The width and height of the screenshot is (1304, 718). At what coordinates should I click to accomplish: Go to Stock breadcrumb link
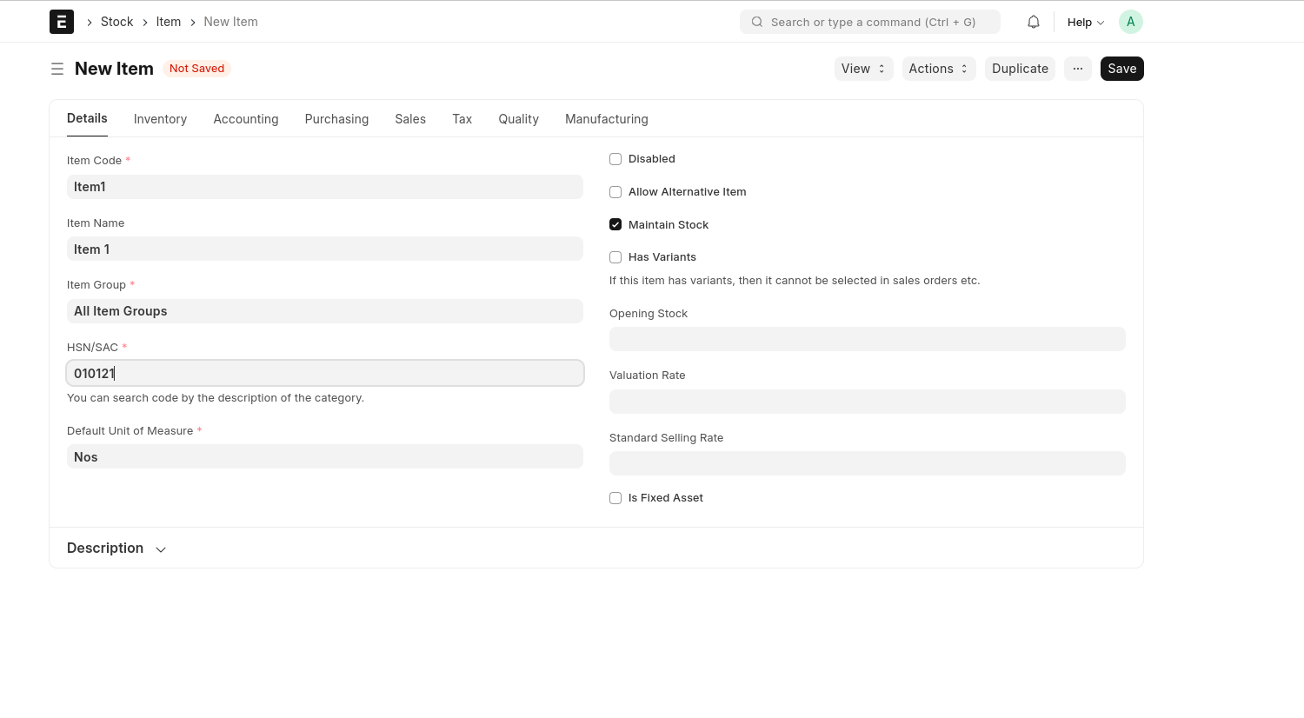coord(116,22)
